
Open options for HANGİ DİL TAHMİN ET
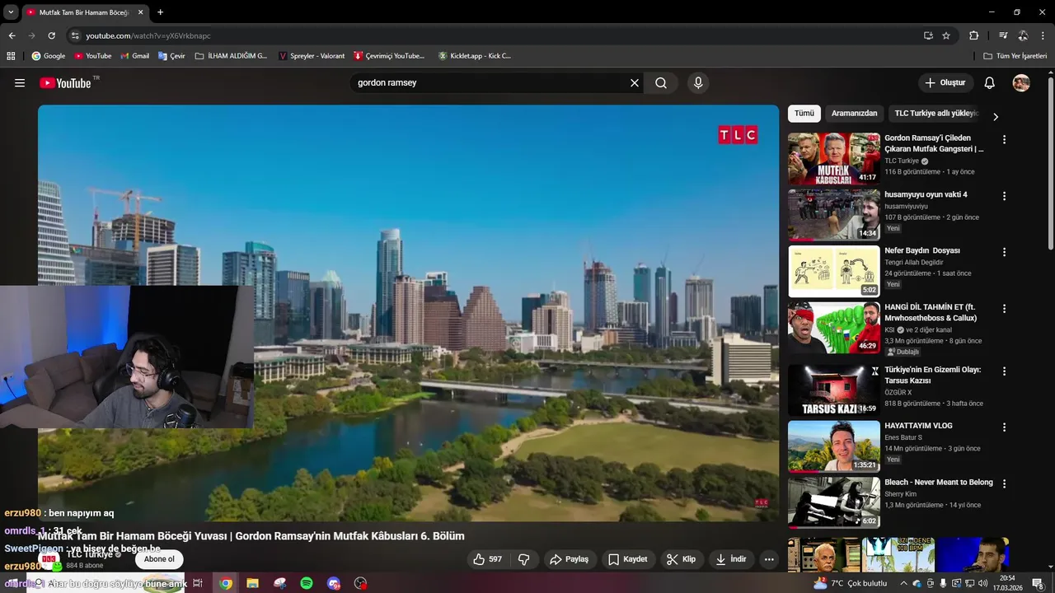1004,309
